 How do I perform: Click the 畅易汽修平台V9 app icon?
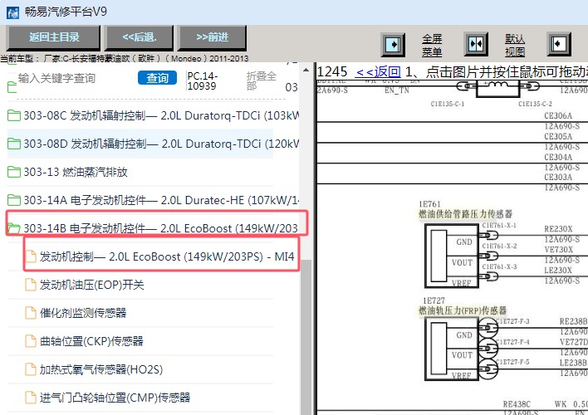12,12
